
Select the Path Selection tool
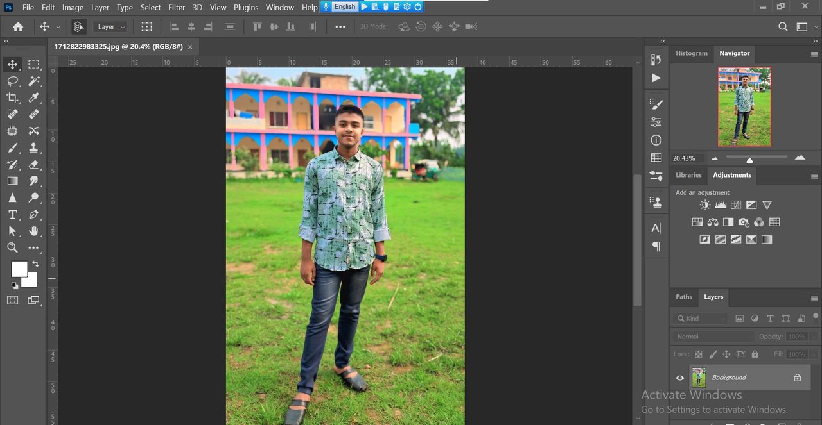tap(12, 231)
